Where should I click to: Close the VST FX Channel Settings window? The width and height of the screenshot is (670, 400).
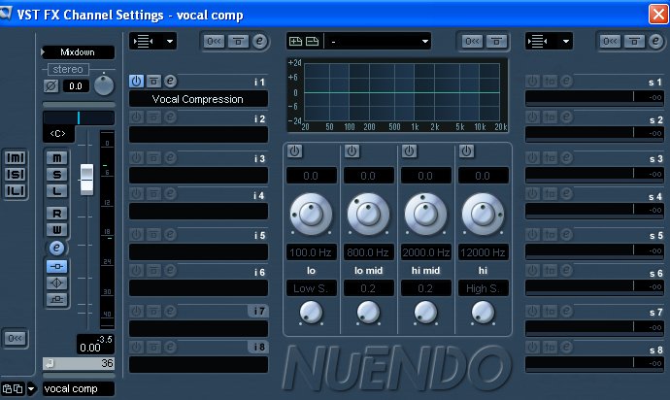[658, 15]
